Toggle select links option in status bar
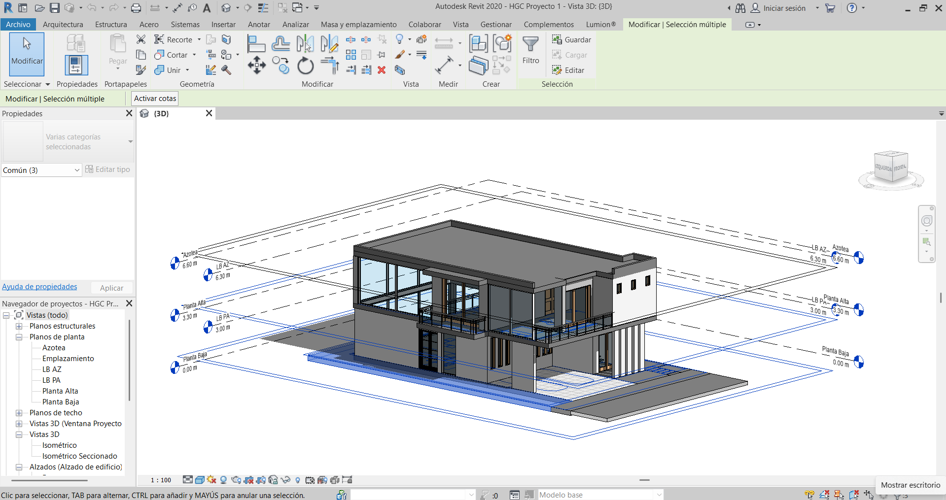The height and width of the screenshot is (500, 946). coord(809,495)
